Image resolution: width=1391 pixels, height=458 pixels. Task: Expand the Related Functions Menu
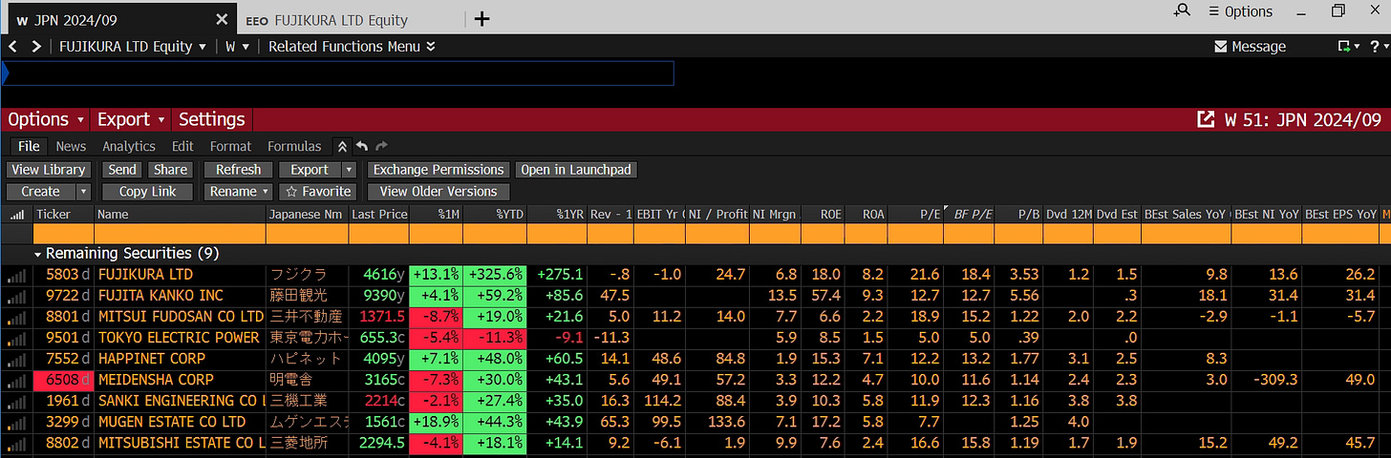352,46
